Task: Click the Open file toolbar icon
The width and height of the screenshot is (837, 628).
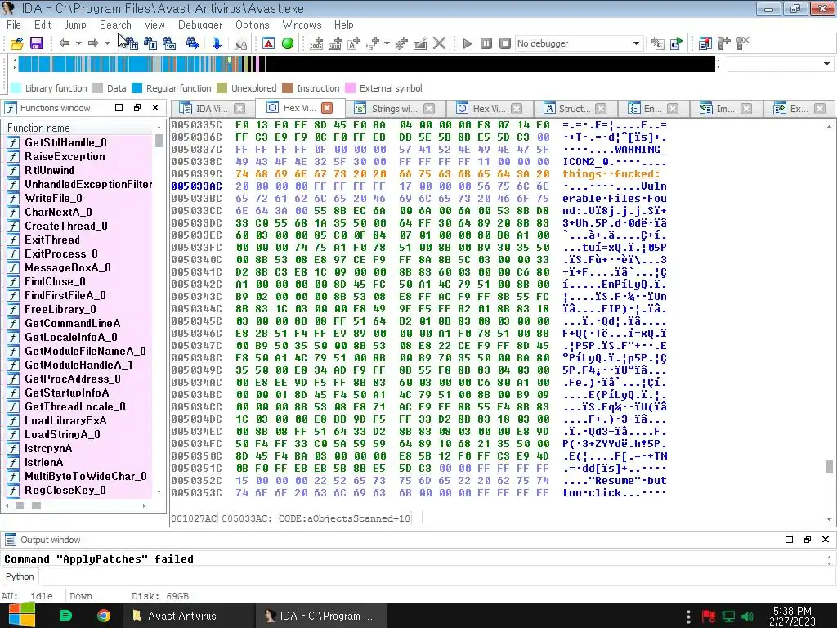Action: [16, 43]
